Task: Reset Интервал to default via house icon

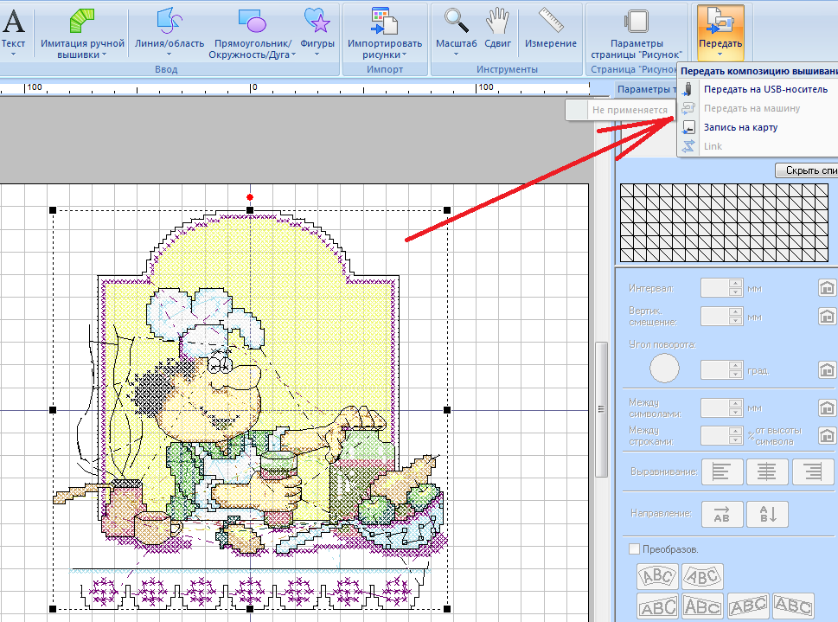Action: tap(828, 288)
